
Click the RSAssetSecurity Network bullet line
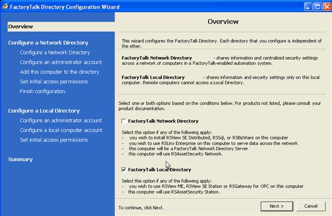tap(172, 154)
